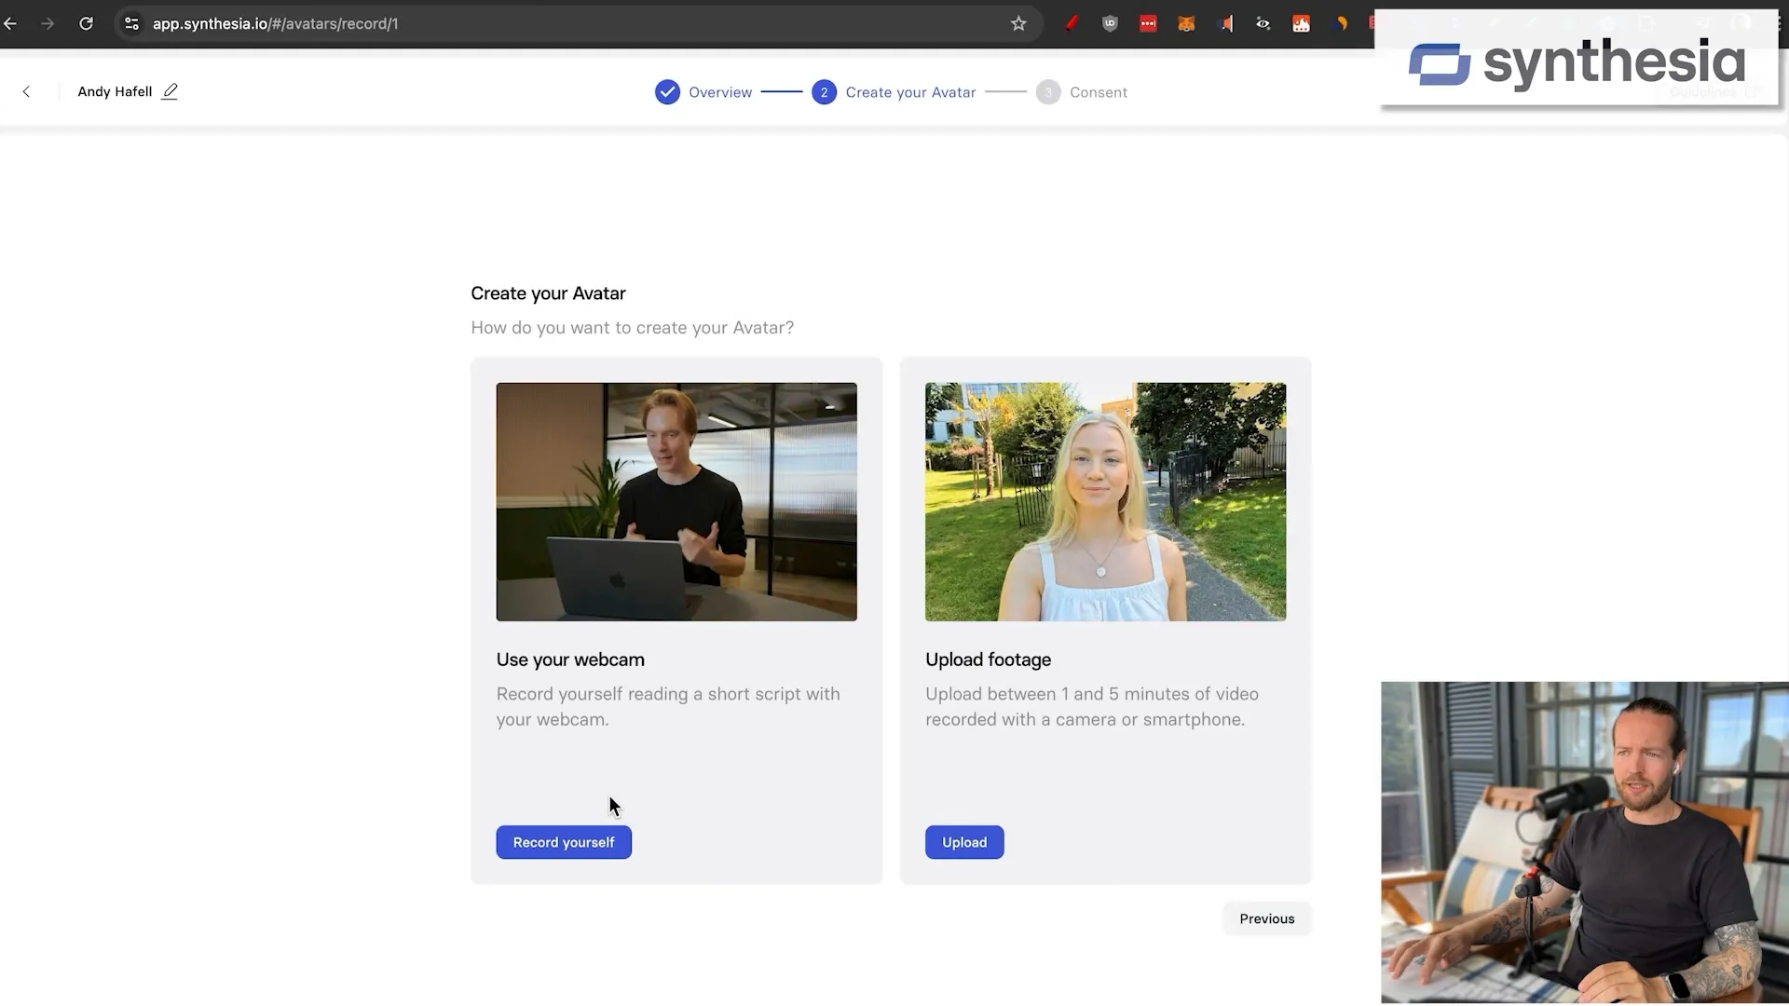The image size is (1789, 1006).
Task: Click the browser forward arrow
Action: pyautogui.click(x=48, y=23)
